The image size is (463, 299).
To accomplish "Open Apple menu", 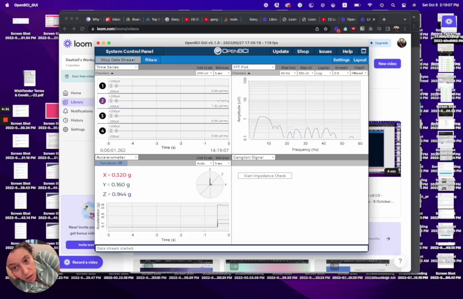I will click(7, 5).
